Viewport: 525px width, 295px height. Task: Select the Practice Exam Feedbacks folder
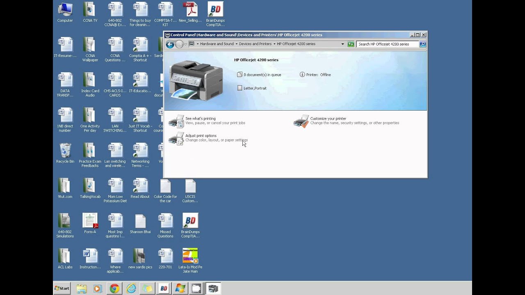(90, 155)
